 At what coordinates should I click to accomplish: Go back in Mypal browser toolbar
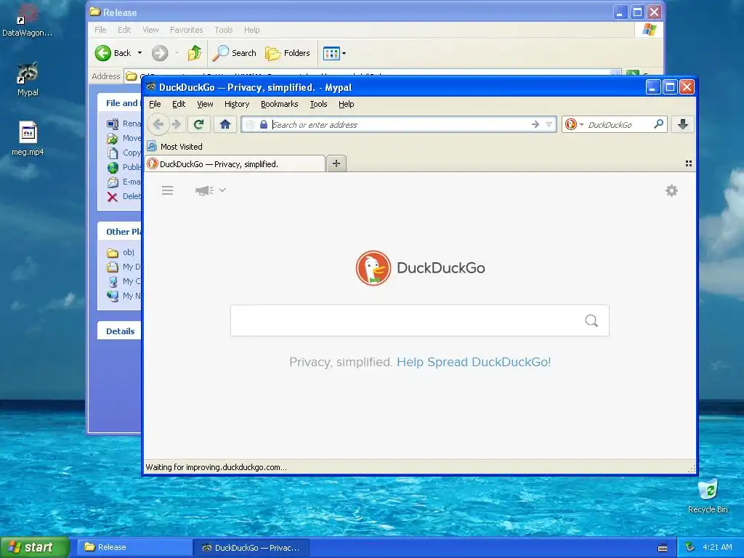coord(158,124)
